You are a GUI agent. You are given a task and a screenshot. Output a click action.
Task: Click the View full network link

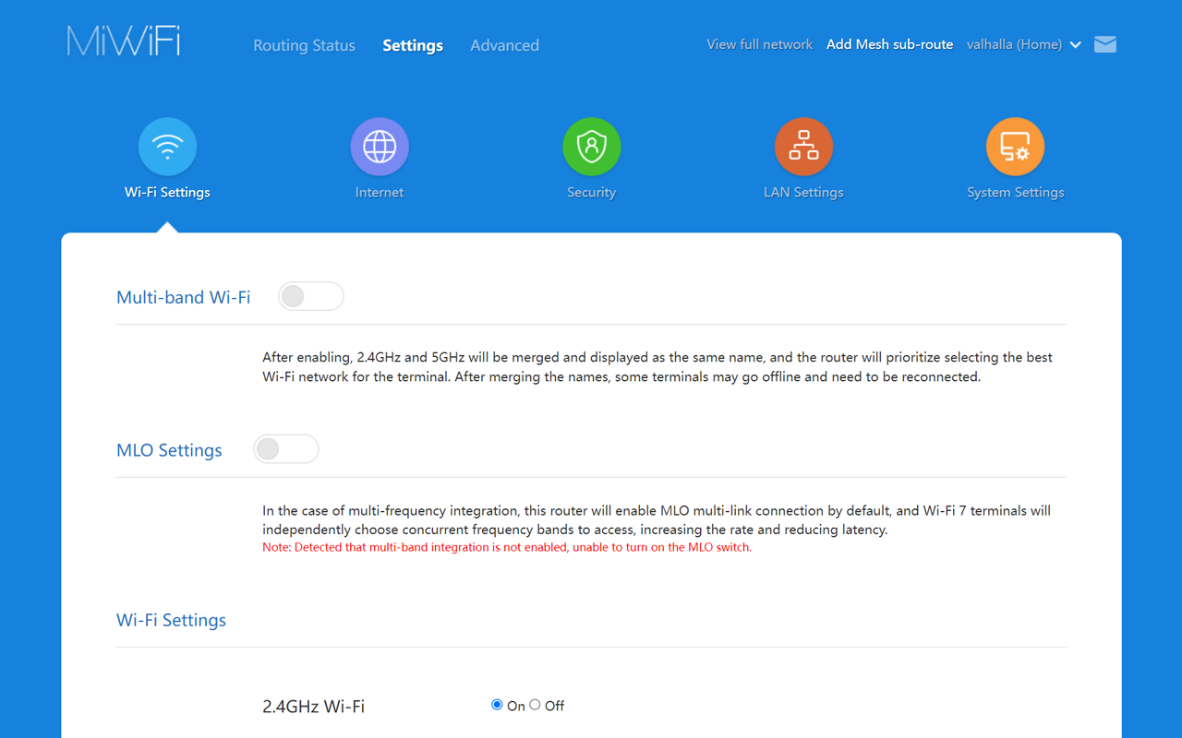pyautogui.click(x=759, y=43)
